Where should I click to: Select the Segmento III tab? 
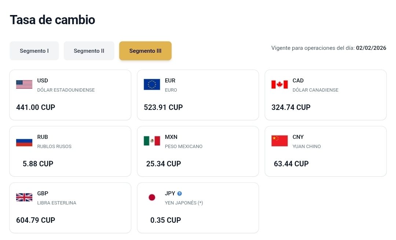145,51
